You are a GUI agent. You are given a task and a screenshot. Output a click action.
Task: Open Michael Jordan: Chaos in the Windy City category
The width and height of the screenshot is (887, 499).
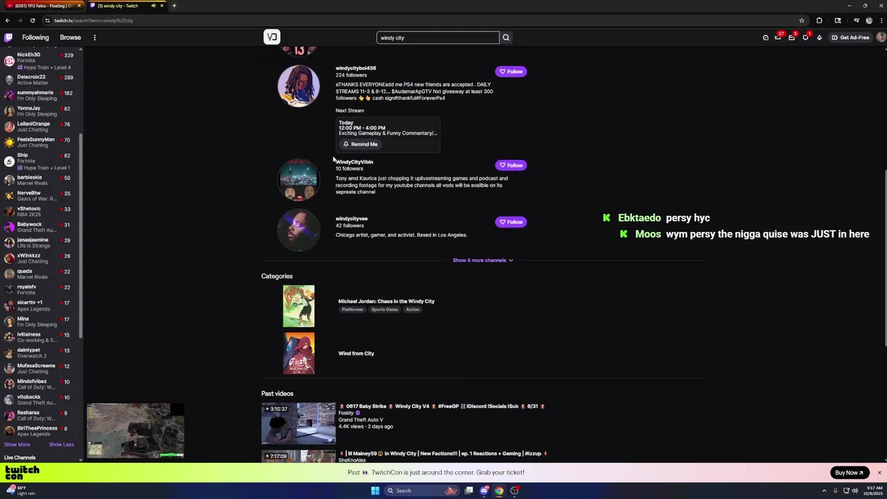pos(386,301)
